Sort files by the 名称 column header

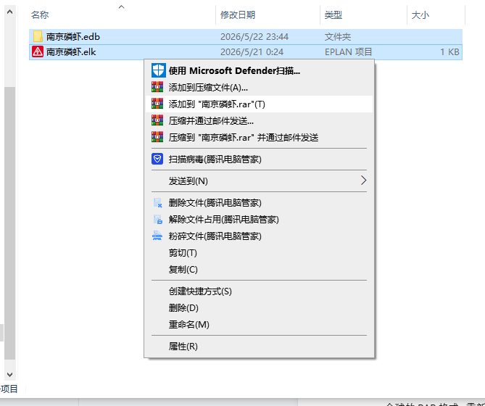click(x=40, y=14)
